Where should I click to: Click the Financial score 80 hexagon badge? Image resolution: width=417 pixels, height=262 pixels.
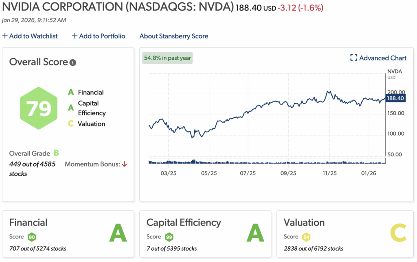[x=32, y=237]
